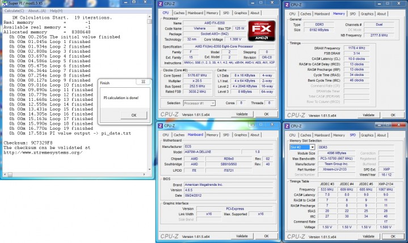Click OK in Mainboard tab window
The height and width of the screenshot is (243, 408).
(x=267, y=236)
